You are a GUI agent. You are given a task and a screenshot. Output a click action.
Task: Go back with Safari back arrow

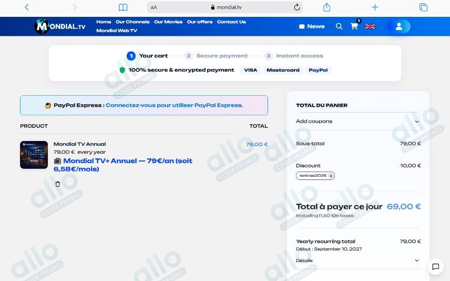pyautogui.click(x=27, y=7)
